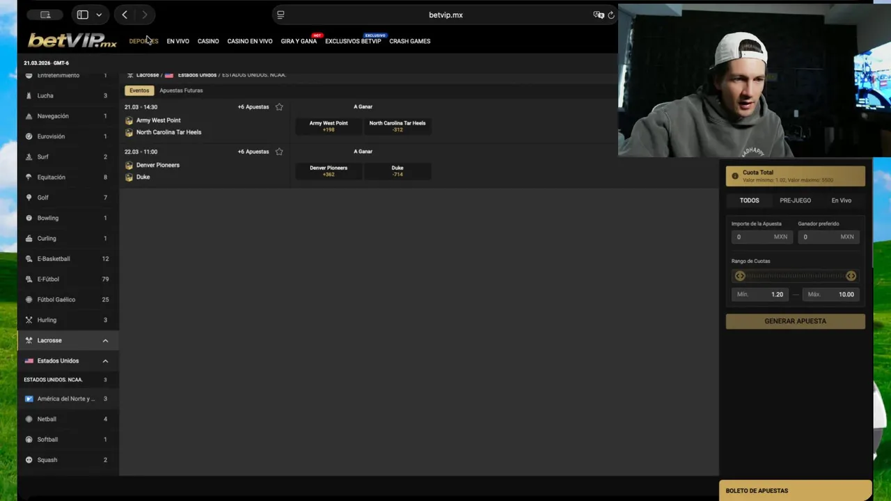Click the minimum odds slider handle
Screen dimensions: 891x501
click(x=740, y=276)
